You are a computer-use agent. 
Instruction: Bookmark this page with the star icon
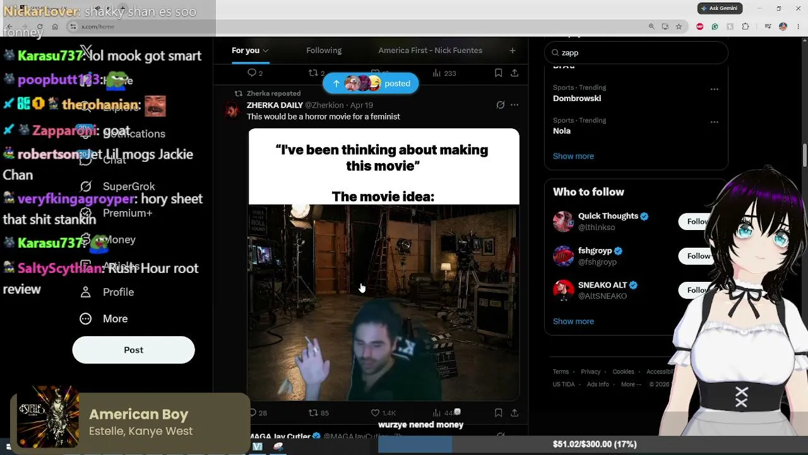679,27
